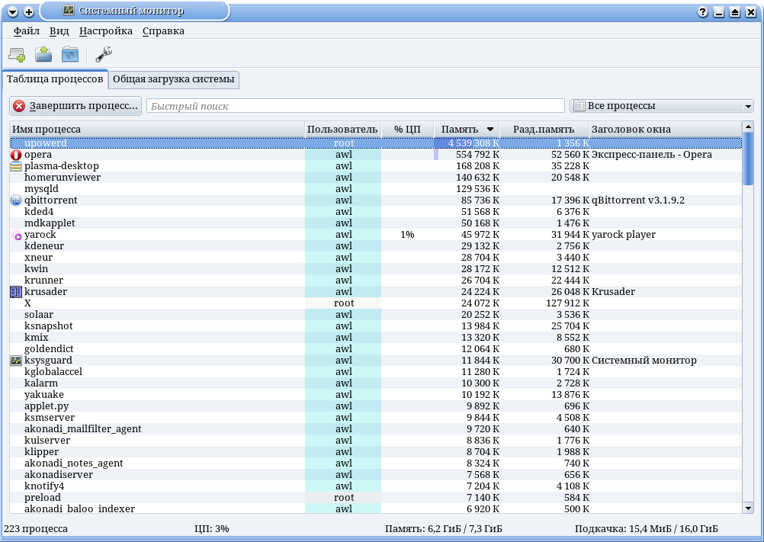764x542 pixels.
Task: Sort by Заголовок окна column header
Action: 665,129
